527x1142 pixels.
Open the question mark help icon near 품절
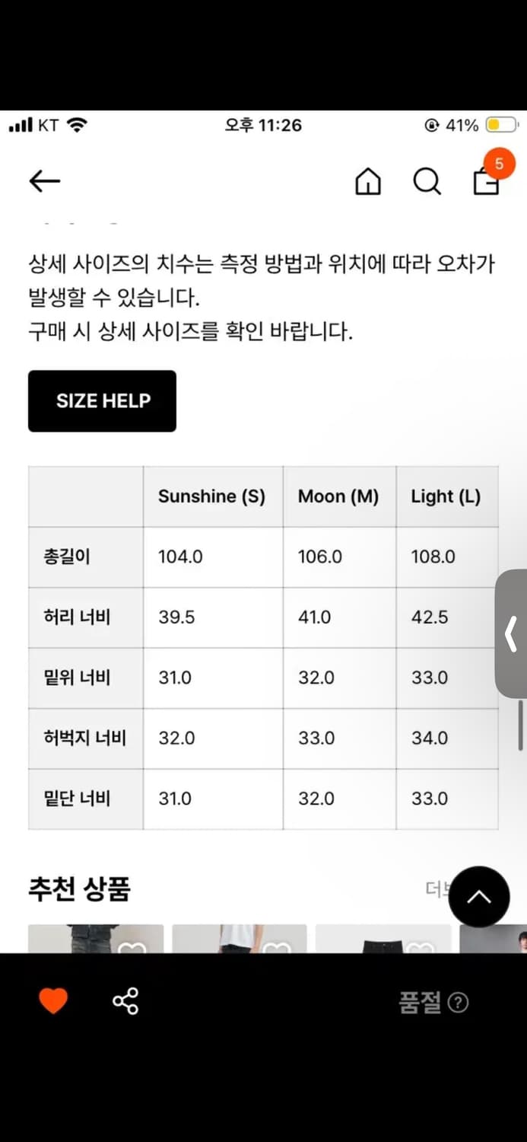[x=458, y=1003]
